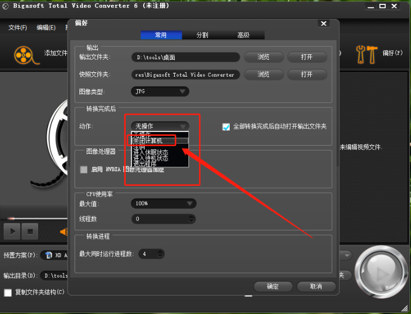The height and width of the screenshot is (314, 411).
Task: Minimize the Bigasoft main window
Action: coord(371,7)
